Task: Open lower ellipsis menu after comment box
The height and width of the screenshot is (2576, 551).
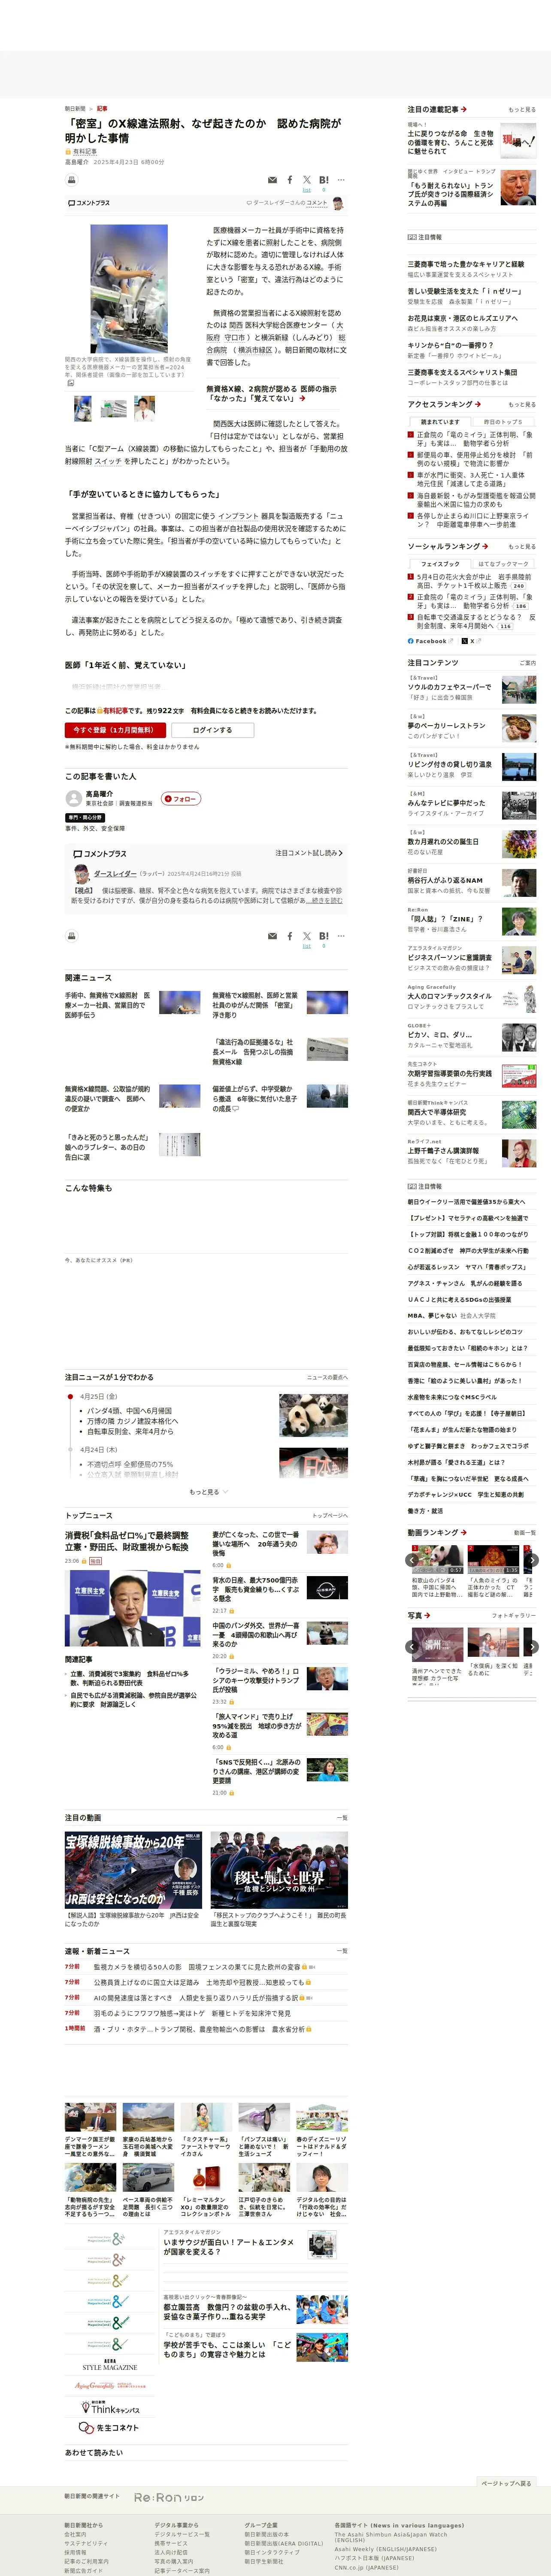Action: coord(341,936)
